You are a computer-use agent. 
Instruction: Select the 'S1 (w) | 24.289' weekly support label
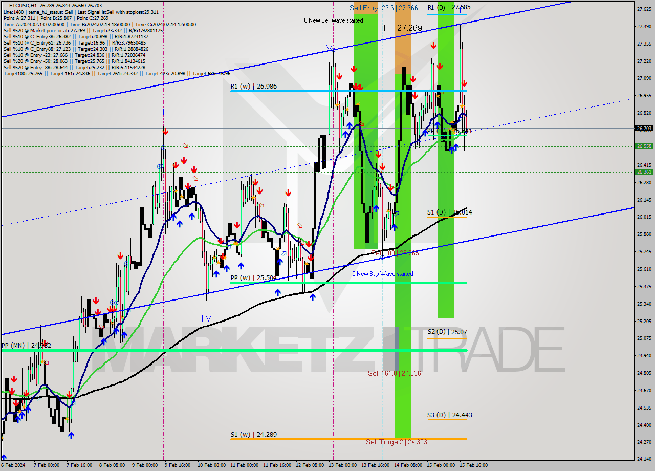[254, 434]
